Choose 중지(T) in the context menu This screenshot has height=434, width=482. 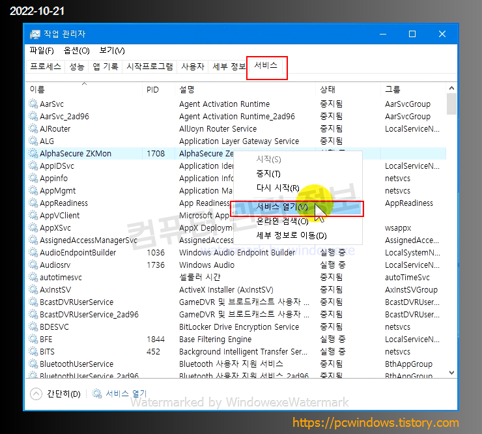[268, 174]
